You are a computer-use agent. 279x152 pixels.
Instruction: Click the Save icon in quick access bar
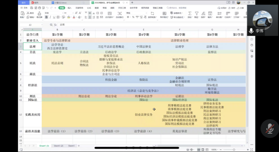32,8
